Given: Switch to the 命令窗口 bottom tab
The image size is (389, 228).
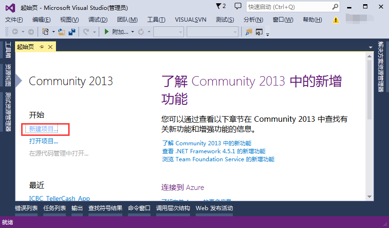Looking at the screenshot, I should (139, 208).
